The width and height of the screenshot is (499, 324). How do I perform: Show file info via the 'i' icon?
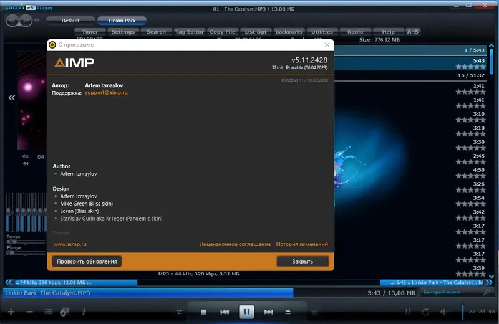(x=84, y=312)
